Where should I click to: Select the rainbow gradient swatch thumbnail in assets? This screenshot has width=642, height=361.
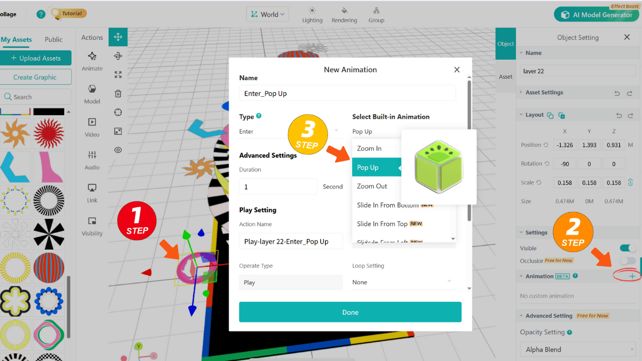15,111
